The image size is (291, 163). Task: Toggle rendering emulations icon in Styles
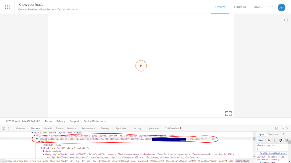pyautogui.click(x=281, y=140)
